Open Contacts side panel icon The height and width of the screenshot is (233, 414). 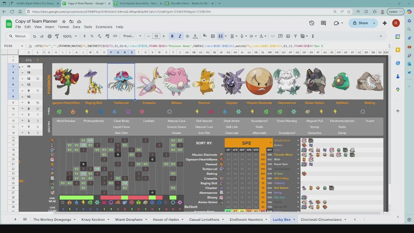(x=398, y=76)
